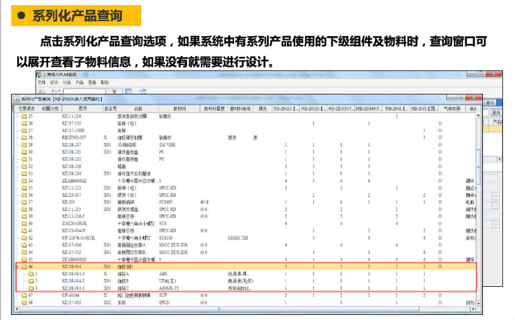Click the RB-2NGX column header
This screenshot has width=515, height=320.
tap(286, 109)
